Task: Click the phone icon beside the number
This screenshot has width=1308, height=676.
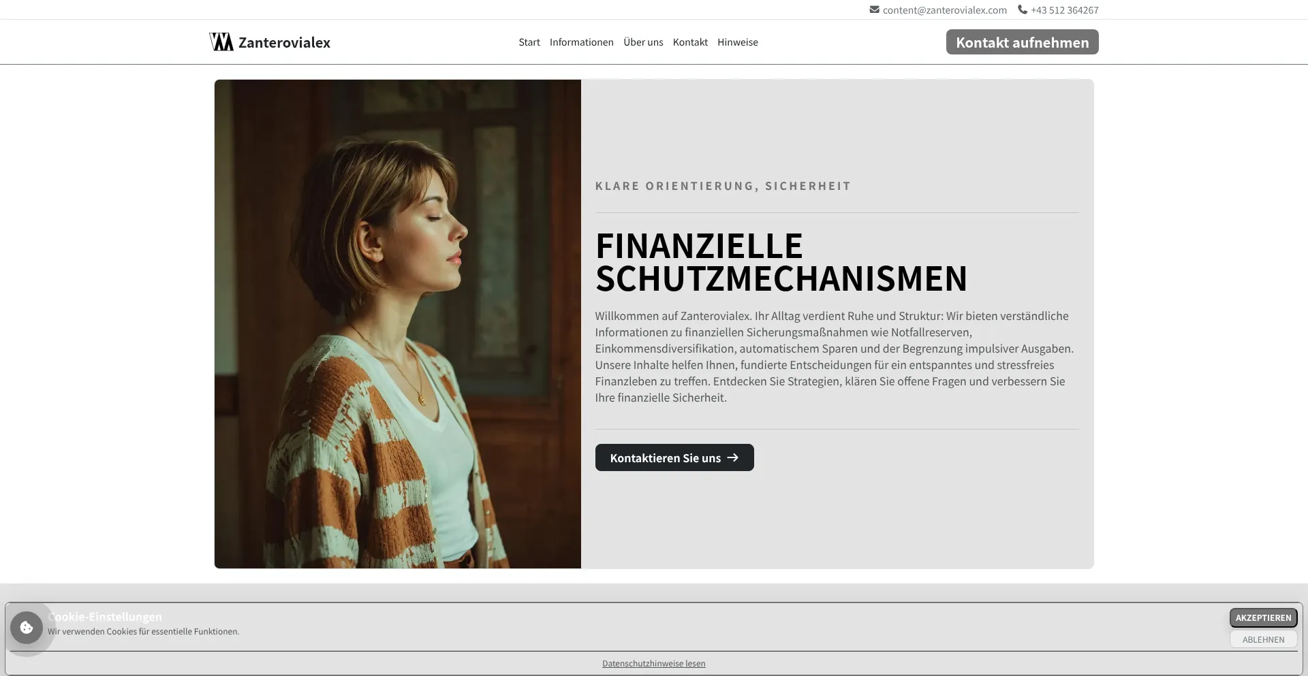Action: pos(1023,10)
